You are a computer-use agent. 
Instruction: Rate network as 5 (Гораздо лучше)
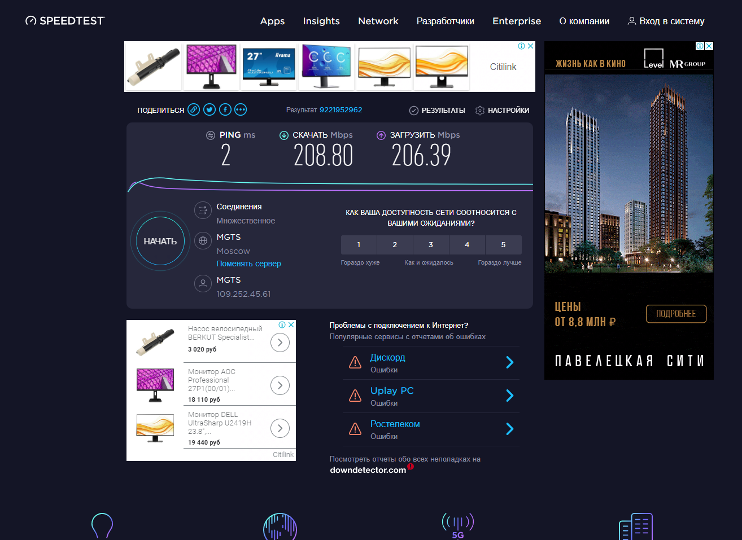point(503,245)
